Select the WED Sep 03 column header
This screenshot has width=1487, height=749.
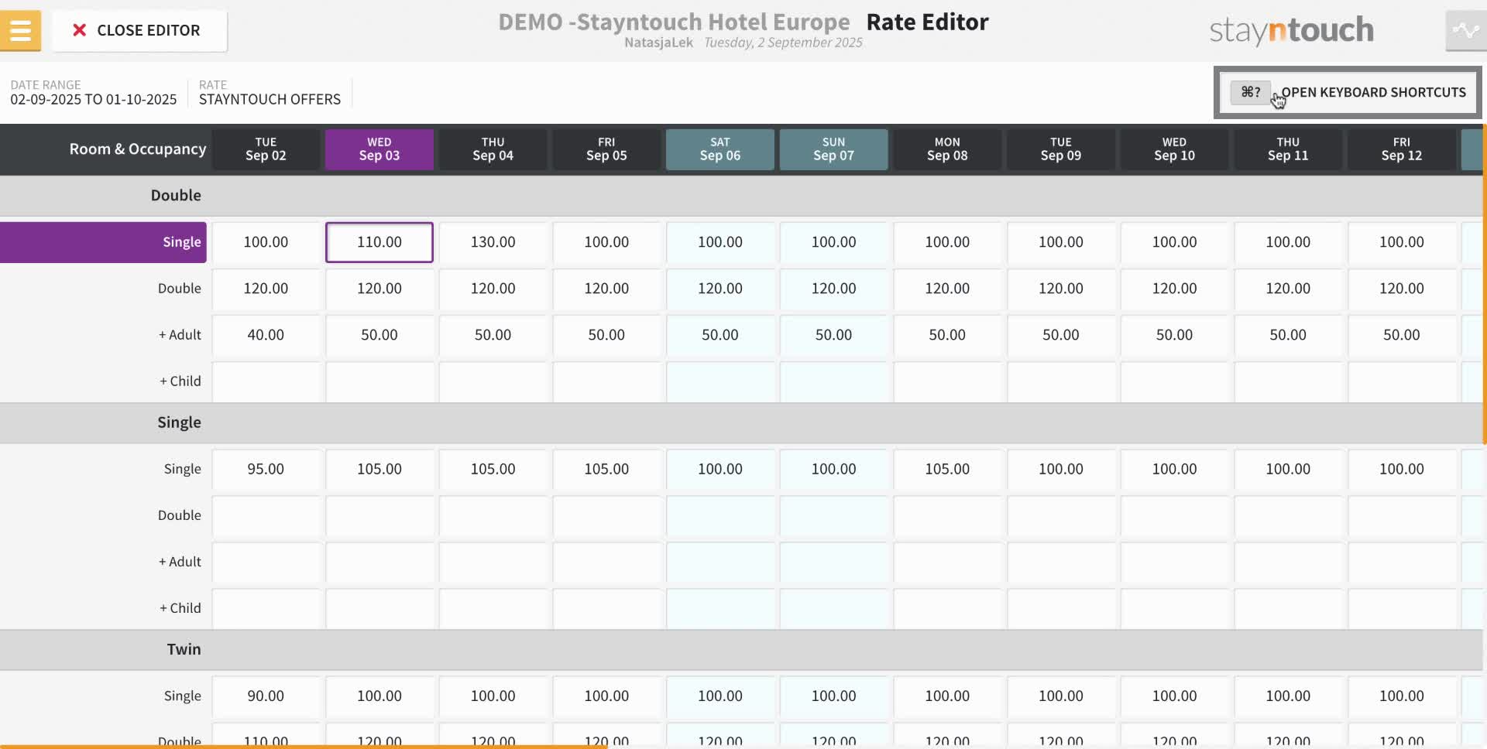pos(379,149)
